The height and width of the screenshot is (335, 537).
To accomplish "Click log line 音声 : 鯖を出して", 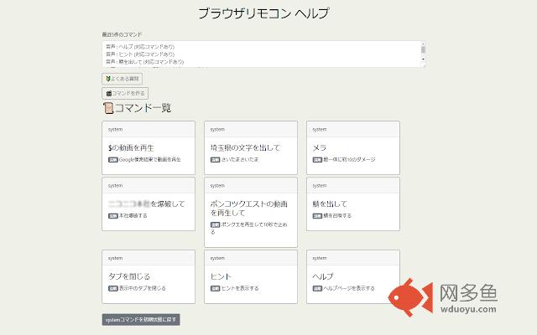I will pos(144,62).
